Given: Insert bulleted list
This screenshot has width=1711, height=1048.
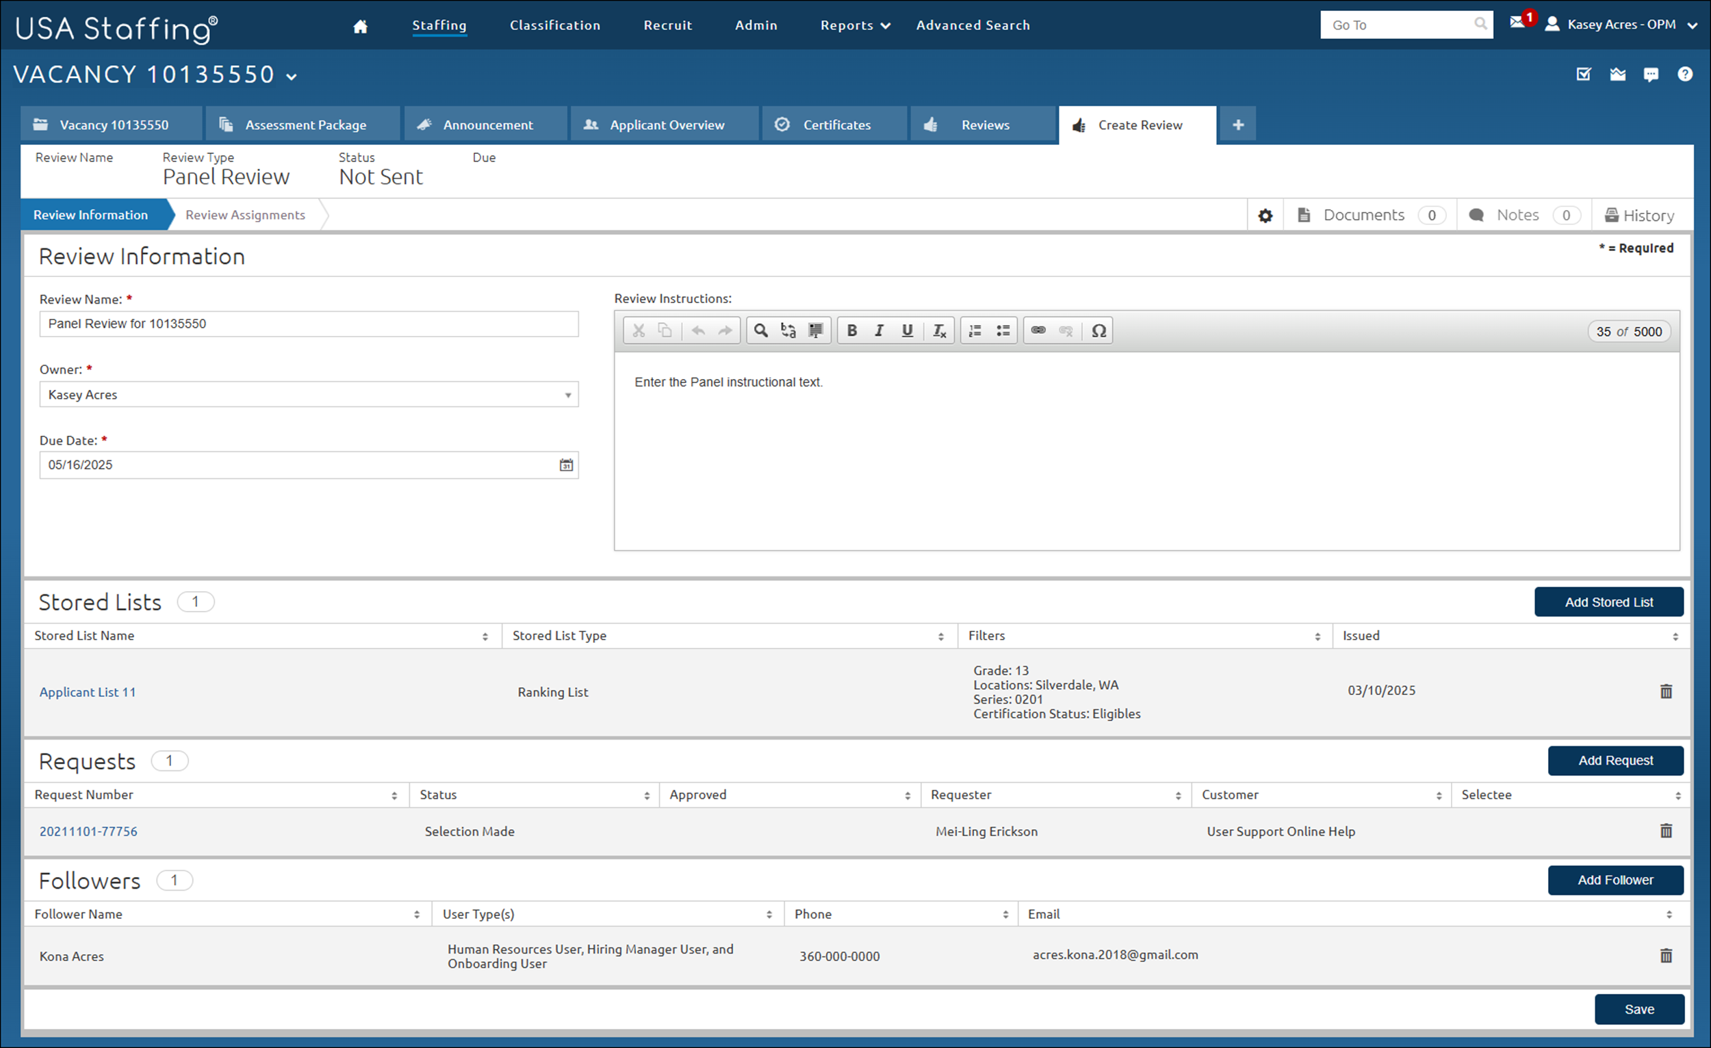Looking at the screenshot, I should point(1003,330).
